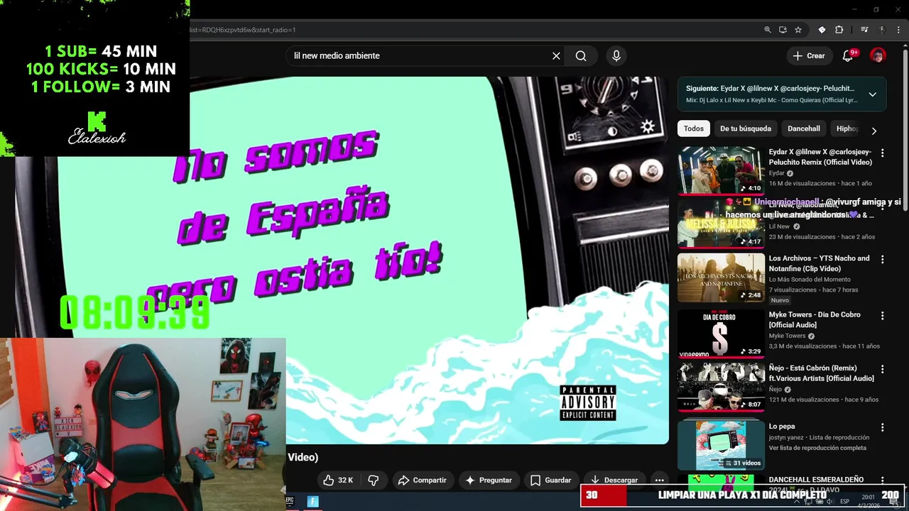Image resolution: width=909 pixels, height=511 pixels.
Task: Clear the YouTube search box text
Action: pyautogui.click(x=556, y=56)
